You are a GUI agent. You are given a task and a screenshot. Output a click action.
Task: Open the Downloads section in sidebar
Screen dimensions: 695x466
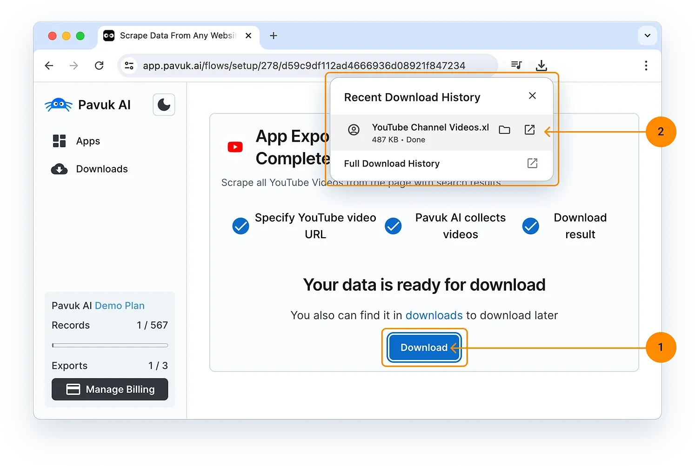tap(89, 169)
